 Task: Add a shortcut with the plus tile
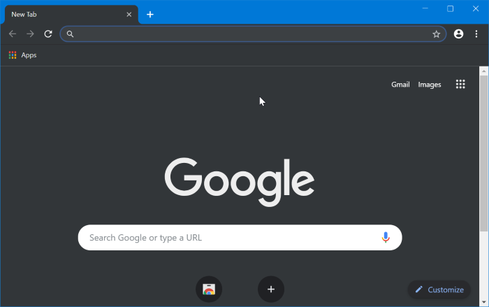click(x=271, y=290)
